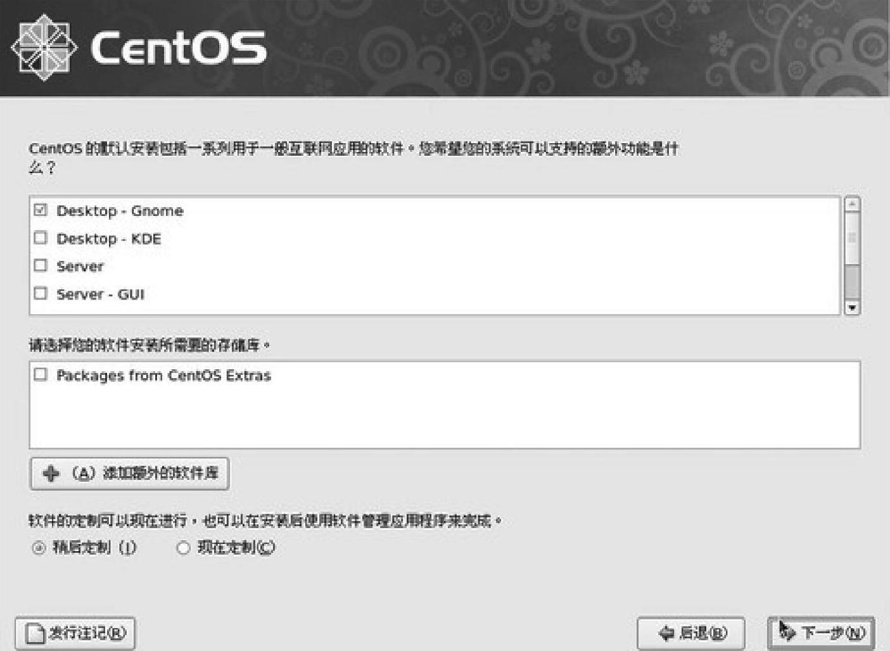Click the 添加额外的软件库 button
The width and height of the screenshot is (890, 651).
click(x=129, y=473)
